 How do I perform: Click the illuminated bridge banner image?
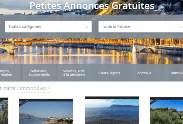[x=91, y=51]
